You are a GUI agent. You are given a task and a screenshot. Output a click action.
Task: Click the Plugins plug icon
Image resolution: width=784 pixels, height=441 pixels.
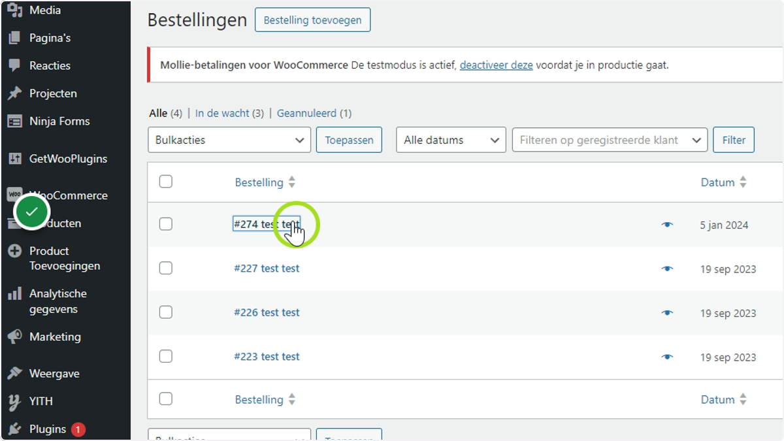(14, 429)
